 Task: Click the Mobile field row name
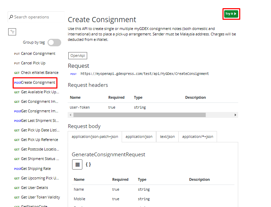pos(80,199)
